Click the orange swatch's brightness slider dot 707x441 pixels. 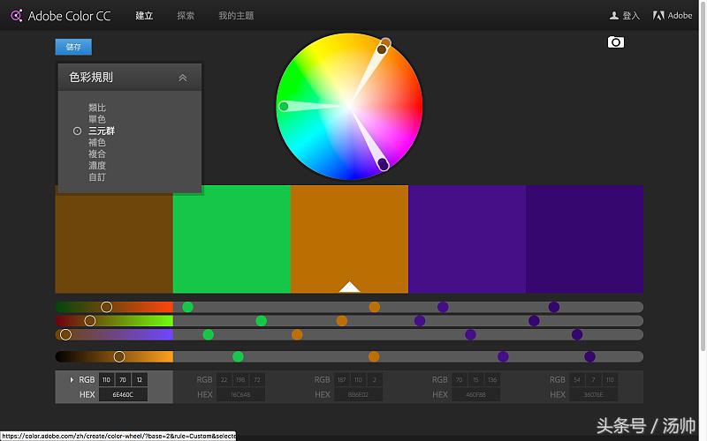coord(374,357)
